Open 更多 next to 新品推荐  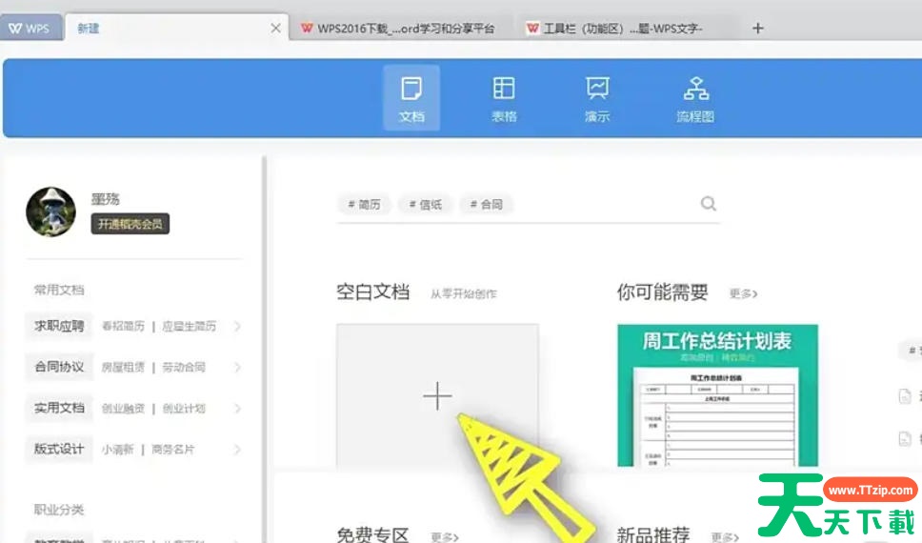tap(725, 536)
